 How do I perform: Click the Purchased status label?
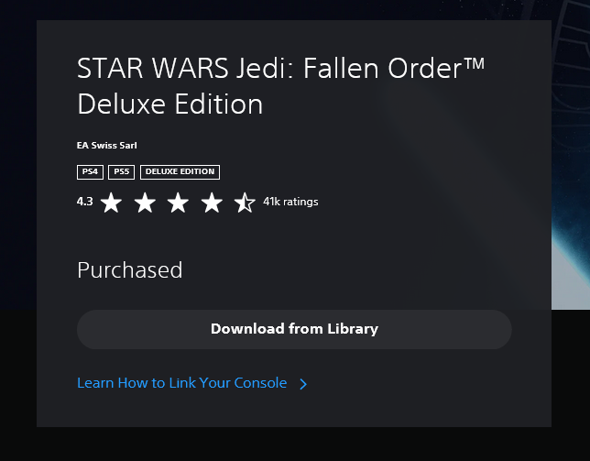[129, 270]
